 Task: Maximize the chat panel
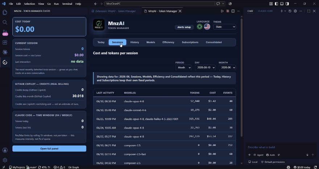pos(309,11)
